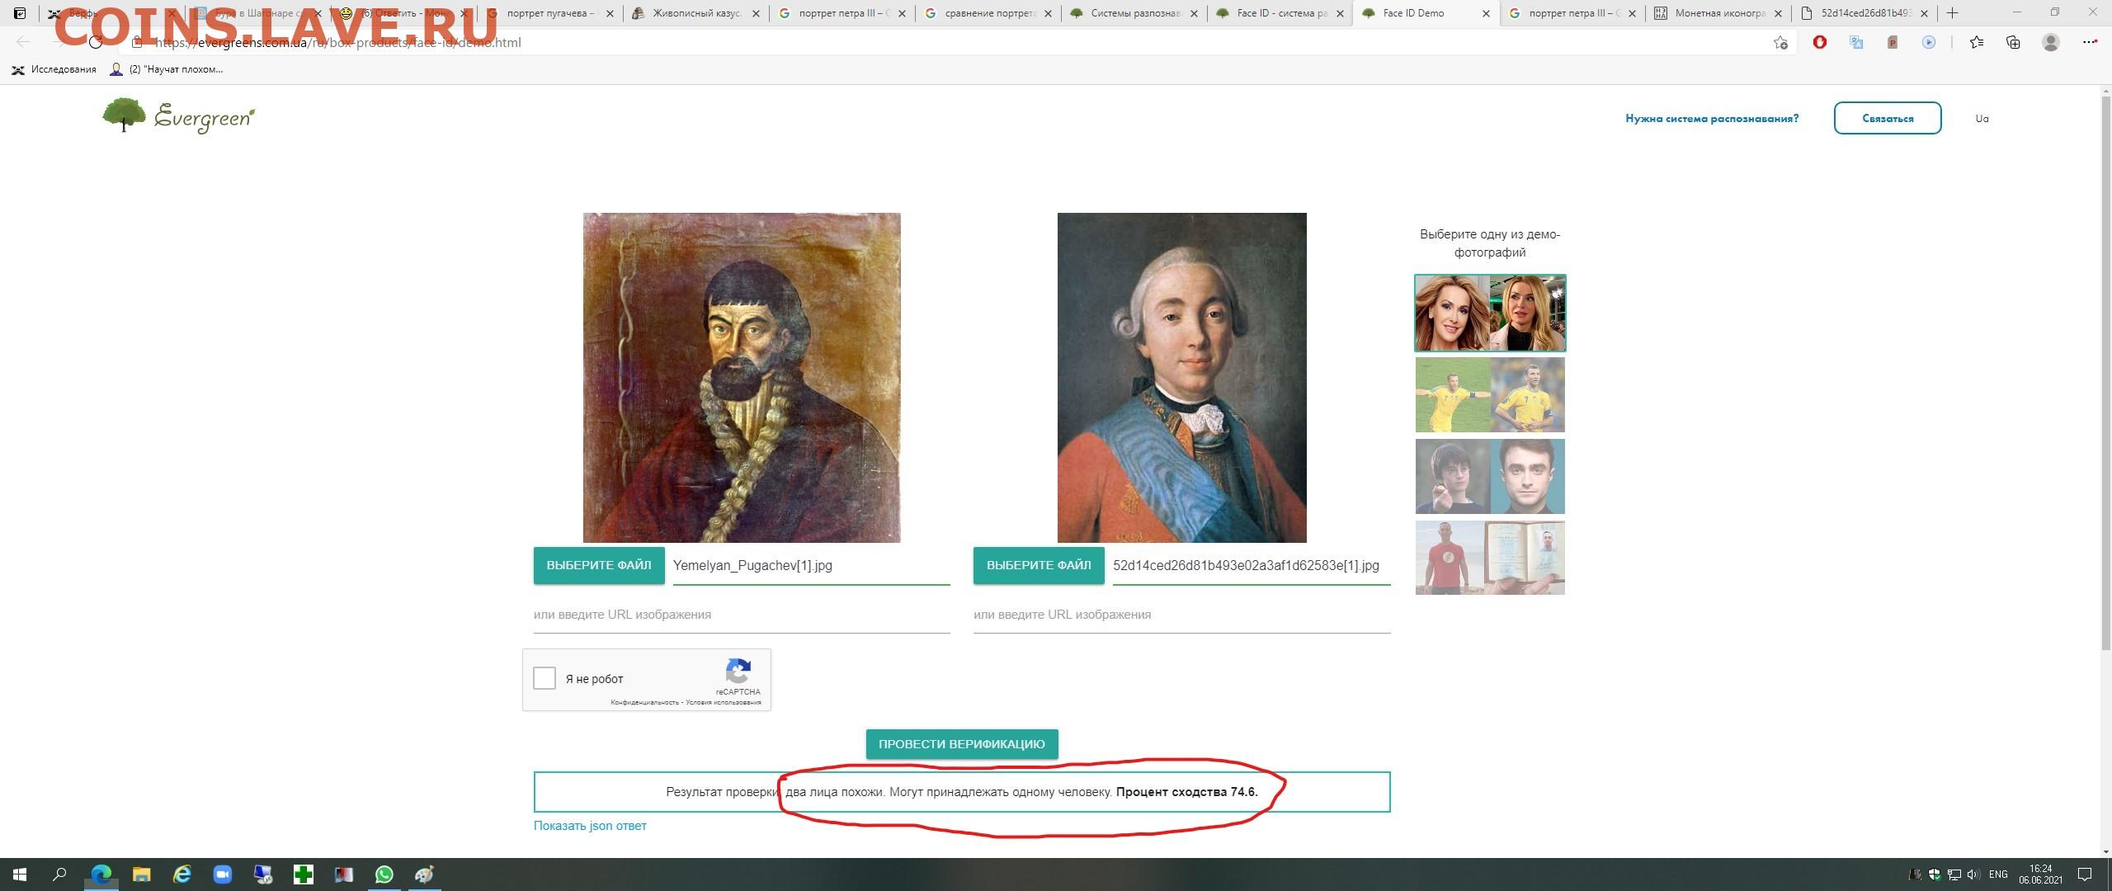Open the browser Settings and more menu
Image resolution: width=2112 pixels, height=891 pixels.
[x=2090, y=42]
